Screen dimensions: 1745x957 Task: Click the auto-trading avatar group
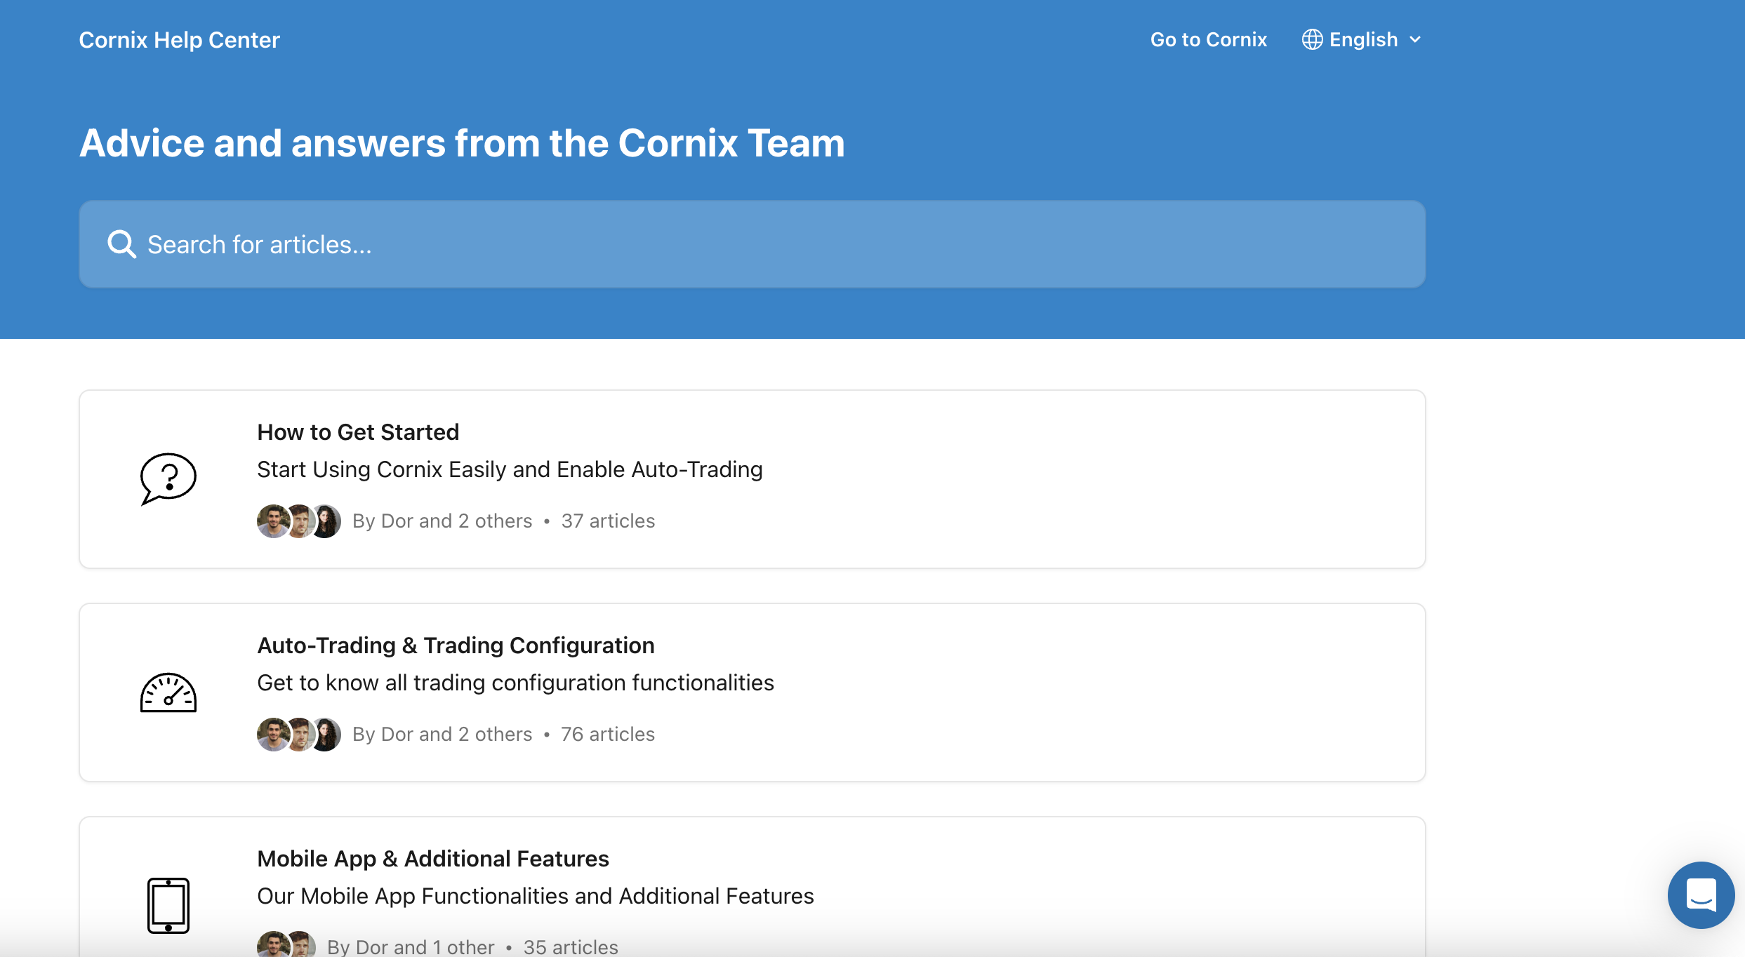click(297, 733)
